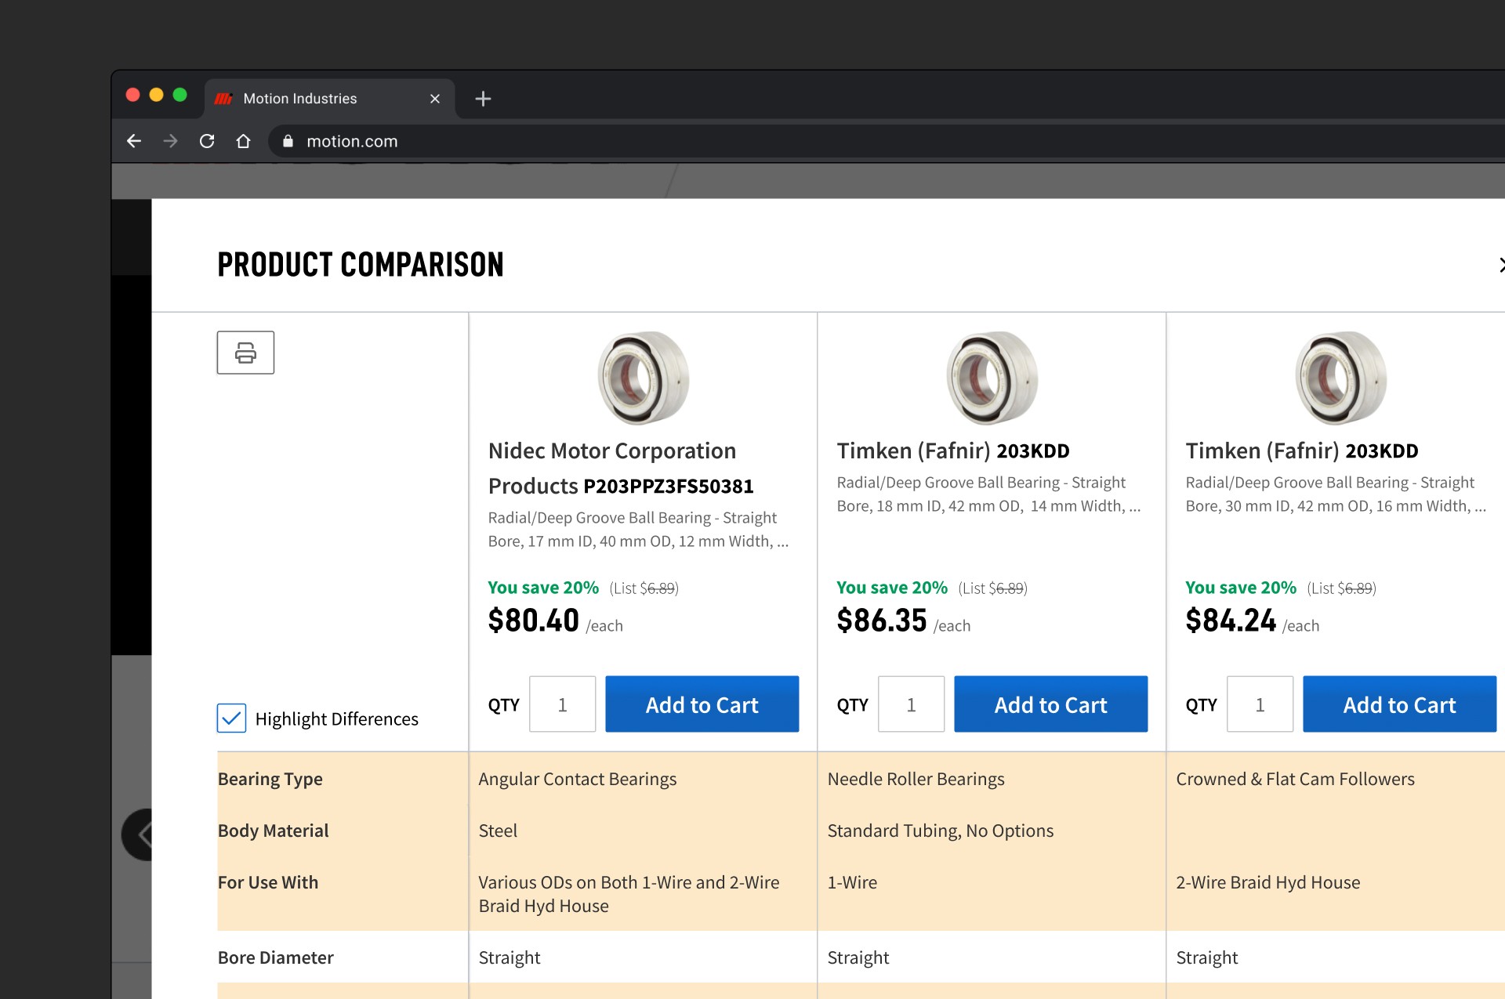Open Timken 203KDD with 18 mm ID
Viewport: 1505px width, 999px height.
pos(953,451)
